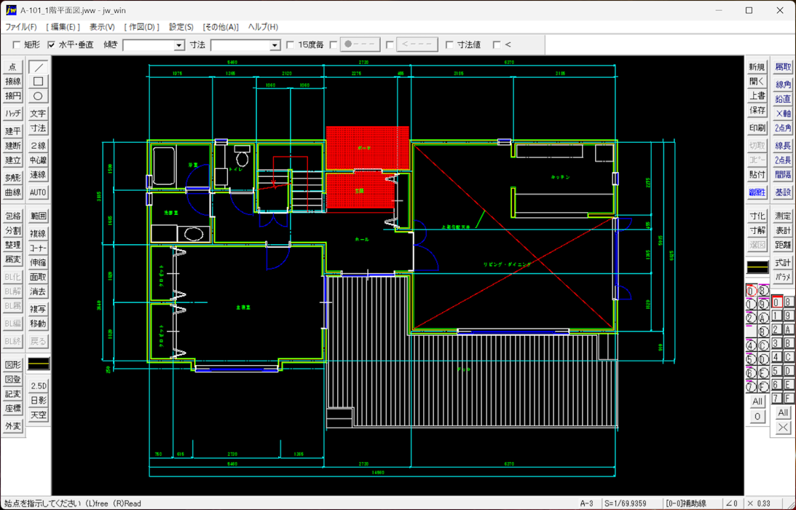
Task: Click the 線属性 line attribute button
Action: coord(757,192)
